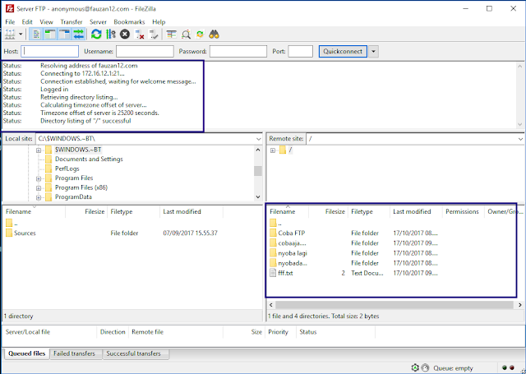Toggle remote directory tree display
The image size is (526, 374).
point(64,35)
